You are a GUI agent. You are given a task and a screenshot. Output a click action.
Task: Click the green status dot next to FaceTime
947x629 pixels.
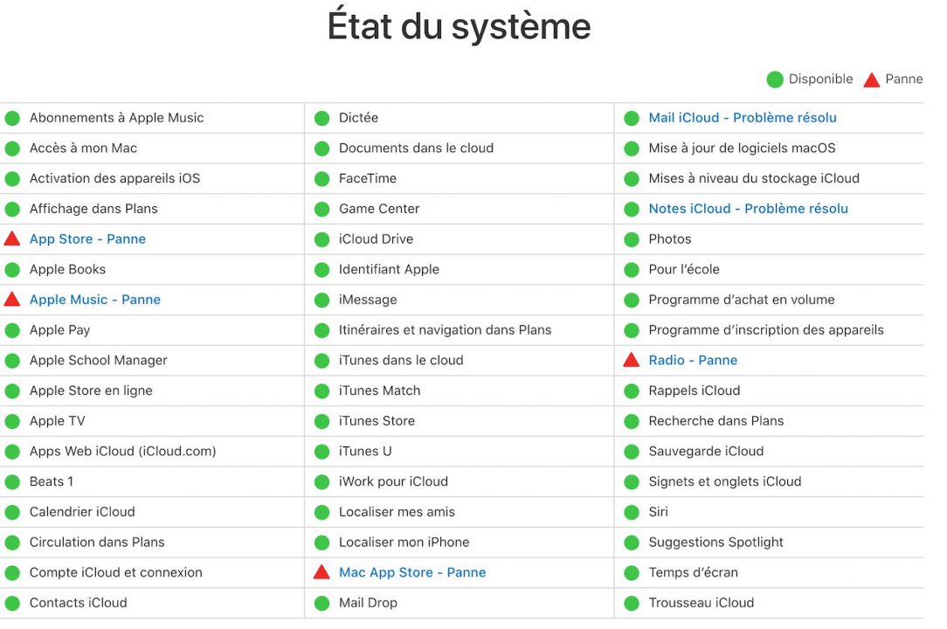pyautogui.click(x=321, y=179)
